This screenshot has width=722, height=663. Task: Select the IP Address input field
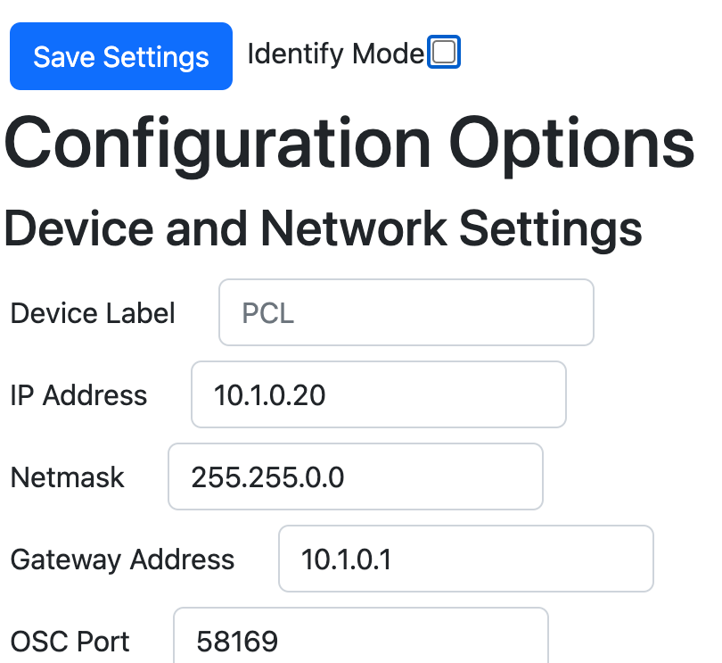coord(379,394)
